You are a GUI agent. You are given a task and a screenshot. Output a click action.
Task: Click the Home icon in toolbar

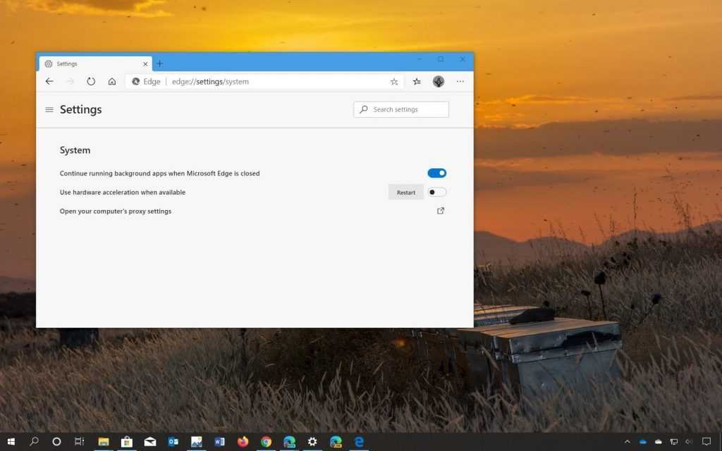pyautogui.click(x=112, y=82)
